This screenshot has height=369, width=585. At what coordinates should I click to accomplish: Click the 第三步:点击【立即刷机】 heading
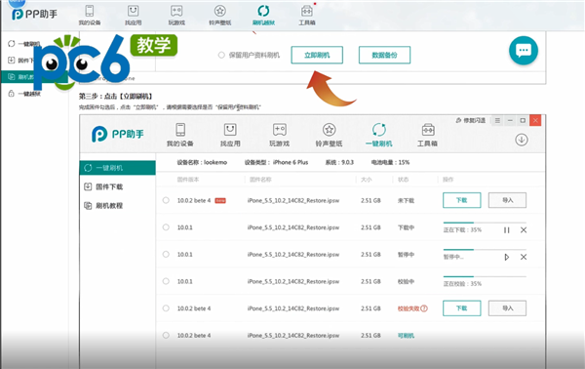116,97
